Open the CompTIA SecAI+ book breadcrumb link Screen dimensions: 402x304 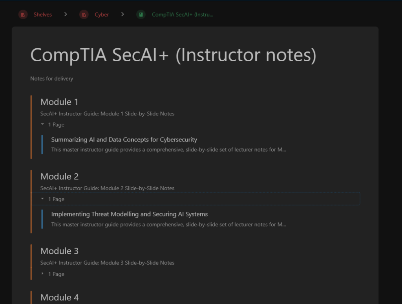(x=183, y=15)
